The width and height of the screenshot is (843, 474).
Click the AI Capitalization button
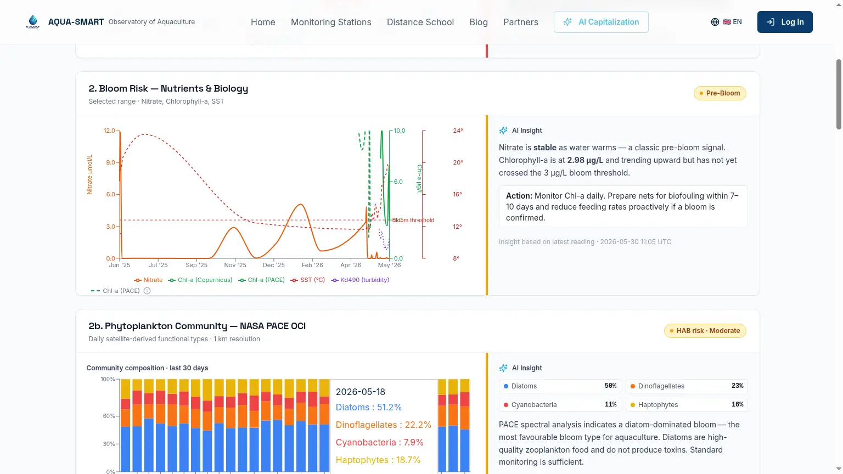601,22
